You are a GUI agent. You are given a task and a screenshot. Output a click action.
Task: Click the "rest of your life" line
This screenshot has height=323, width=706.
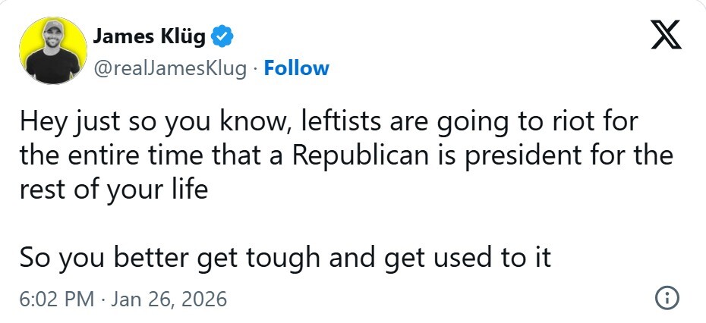click(113, 189)
